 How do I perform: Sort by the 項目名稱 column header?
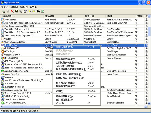pyautogui.click(x=10, y=16)
